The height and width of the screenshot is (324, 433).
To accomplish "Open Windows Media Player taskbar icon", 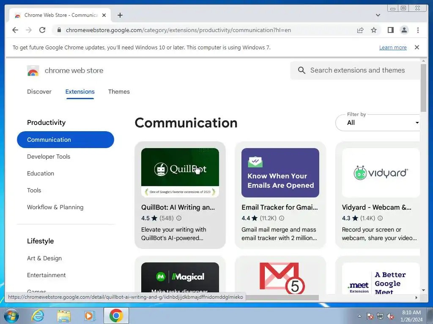I will 90,316.
